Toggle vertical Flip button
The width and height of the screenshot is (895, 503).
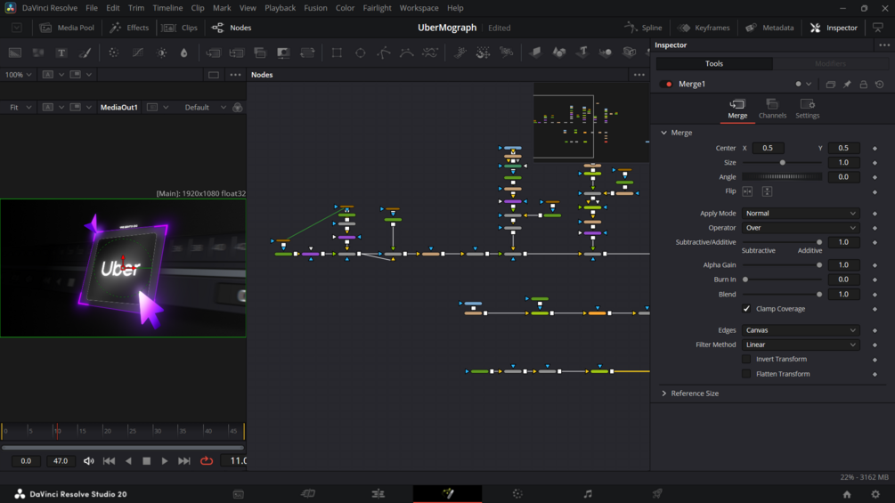tap(767, 191)
